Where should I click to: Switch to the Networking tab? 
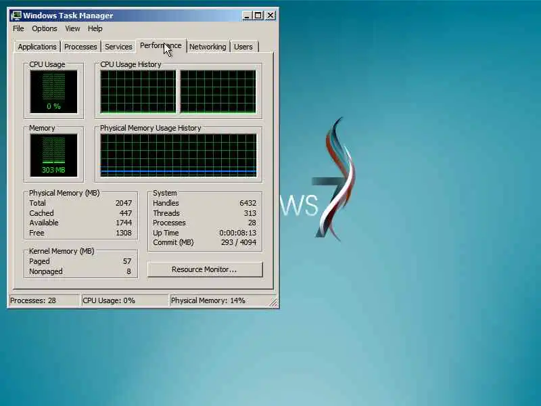(x=208, y=47)
